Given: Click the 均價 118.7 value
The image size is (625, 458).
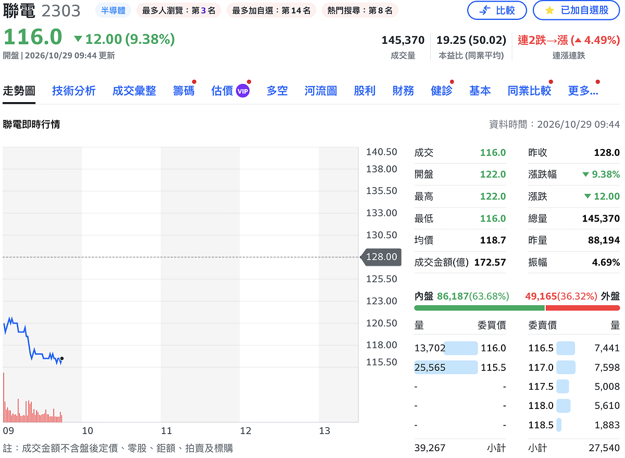Looking at the screenshot, I should (x=493, y=240).
